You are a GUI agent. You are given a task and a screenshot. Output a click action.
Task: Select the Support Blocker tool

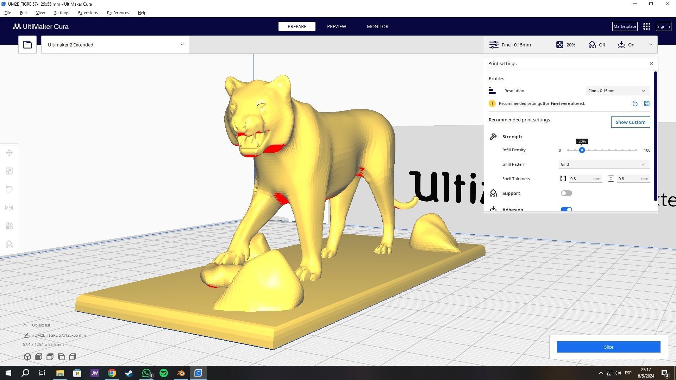point(9,244)
